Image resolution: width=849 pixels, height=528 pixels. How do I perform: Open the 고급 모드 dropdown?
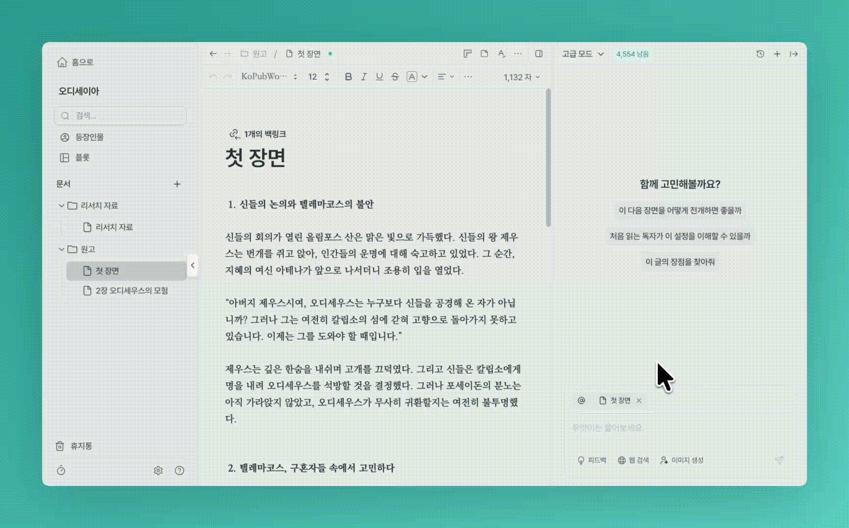[x=582, y=54]
